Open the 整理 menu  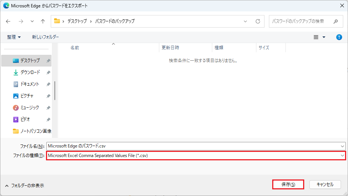[14, 37]
